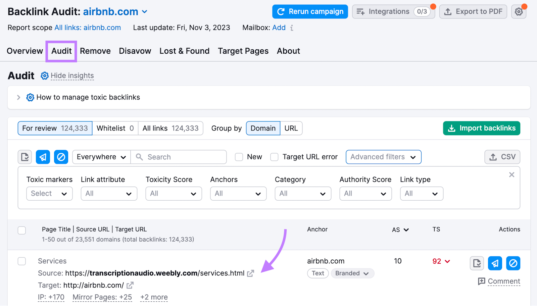Click the Rerun campaign button
537x306 pixels.
pyautogui.click(x=309, y=11)
